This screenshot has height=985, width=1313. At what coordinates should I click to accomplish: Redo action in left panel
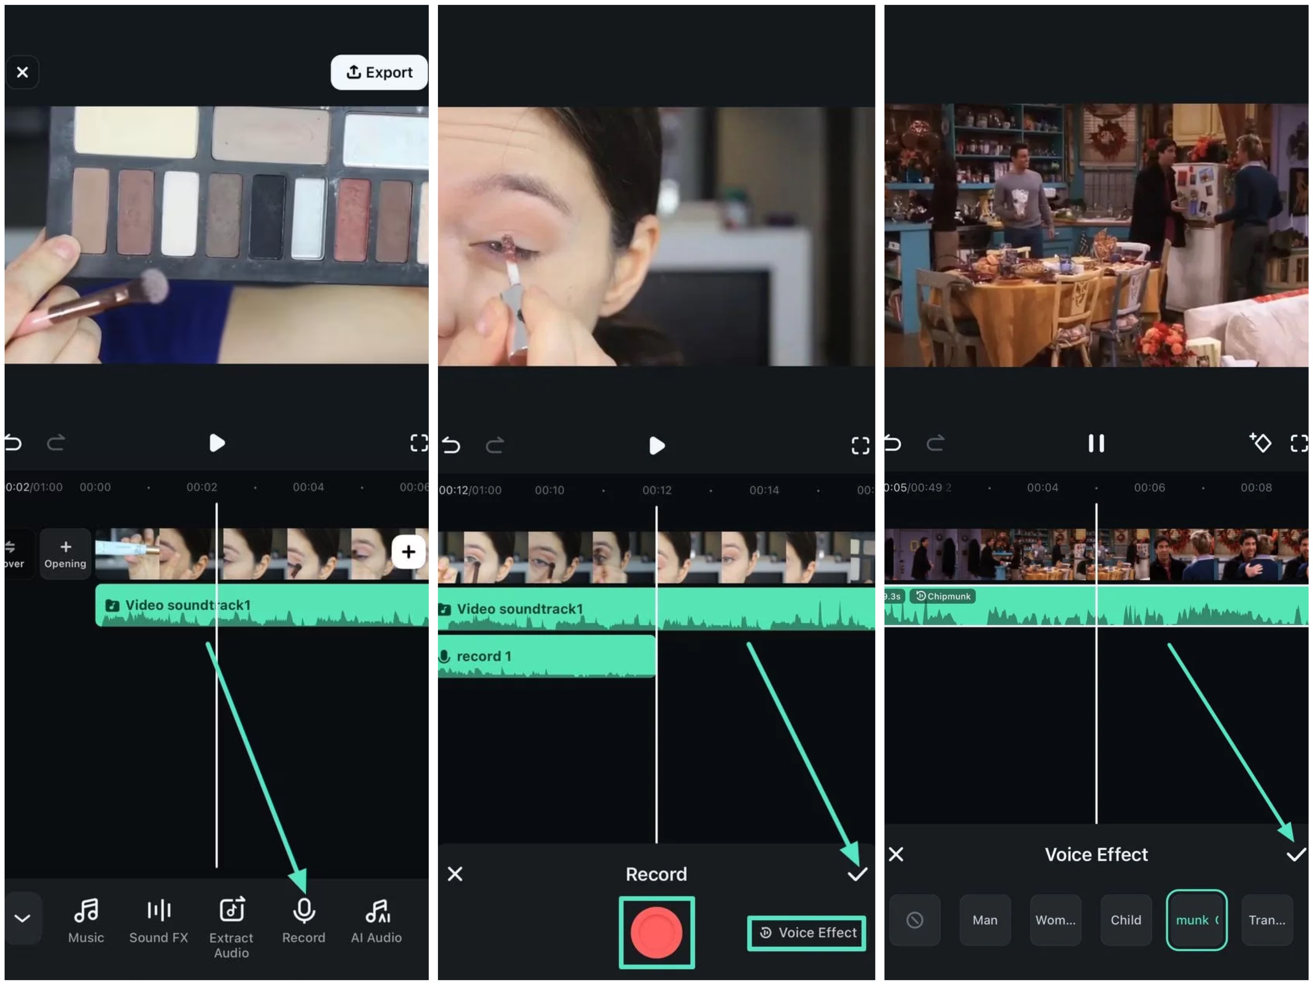(x=56, y=444)
